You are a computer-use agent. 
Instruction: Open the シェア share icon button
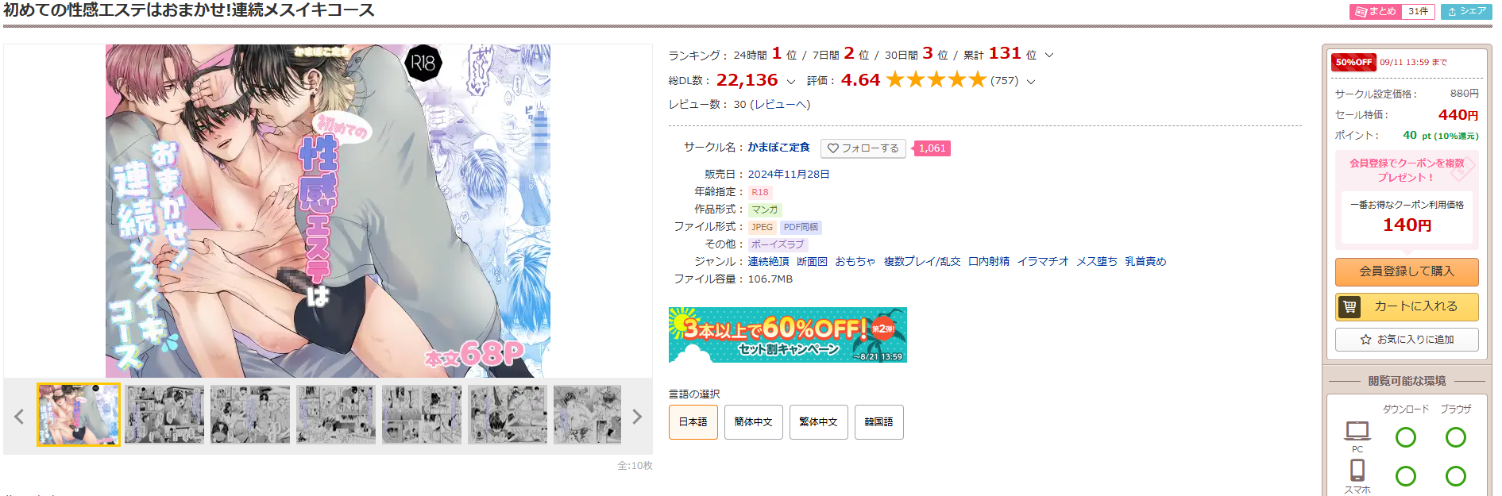tap(1466, 11)
